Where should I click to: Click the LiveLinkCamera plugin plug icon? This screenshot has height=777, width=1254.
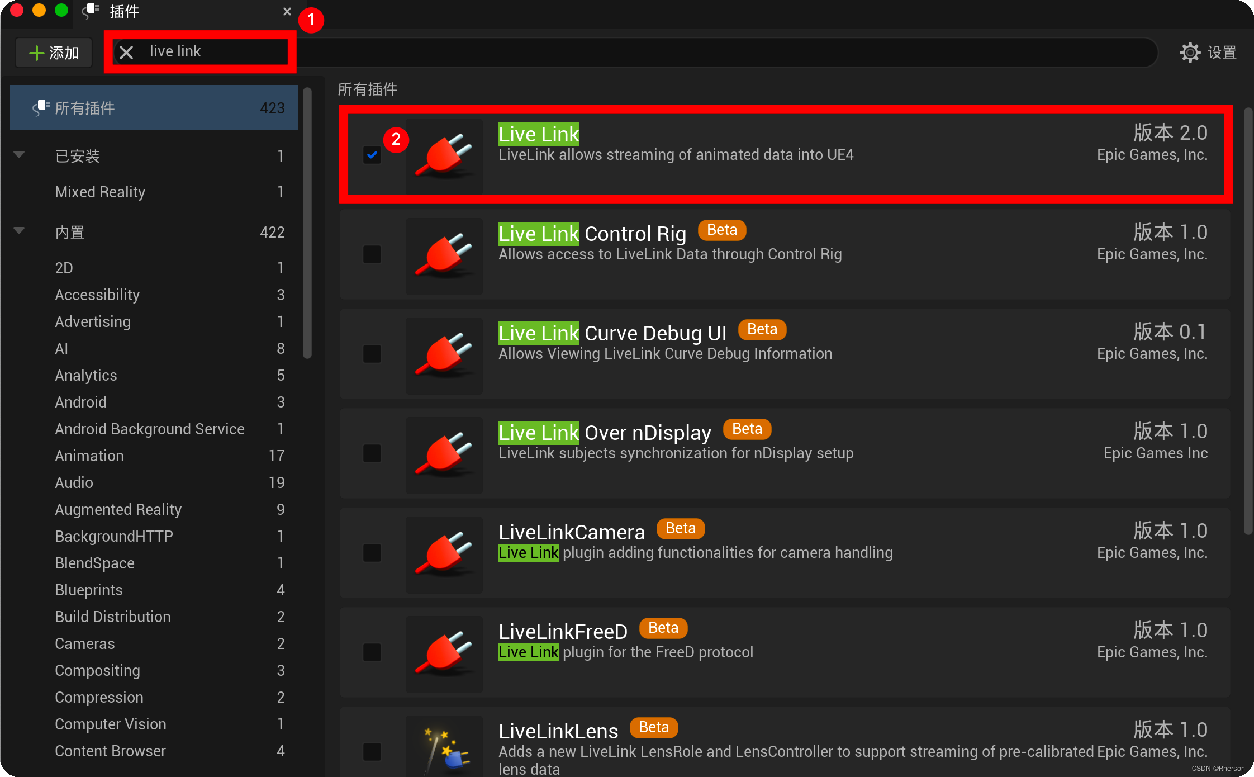click(444, 554)
